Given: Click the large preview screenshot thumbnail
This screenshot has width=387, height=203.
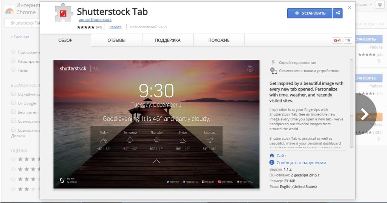Looking at the screenshot, I should (156, 125).
